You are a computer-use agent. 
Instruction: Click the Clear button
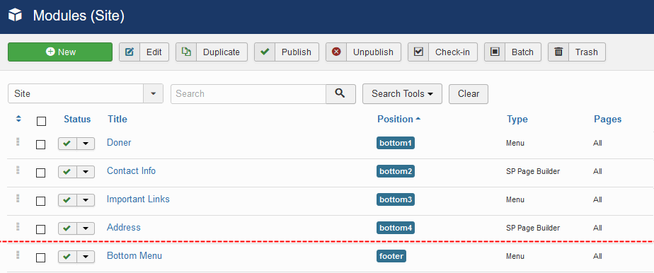point(469,94)
